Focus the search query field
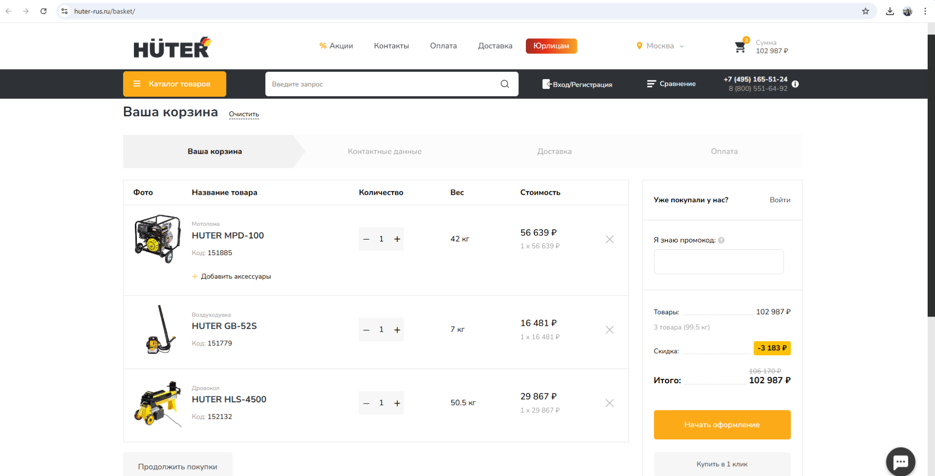This screenshot has height=476, width=935. click(382, 84)
